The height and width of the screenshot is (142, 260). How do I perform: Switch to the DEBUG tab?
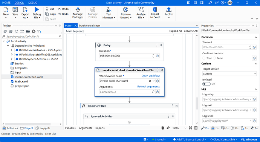tap(33, 3)
